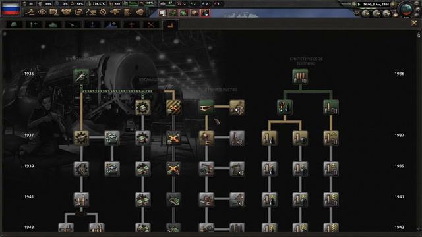Open Production via the gear and wrench icon

tap(103, 13)
